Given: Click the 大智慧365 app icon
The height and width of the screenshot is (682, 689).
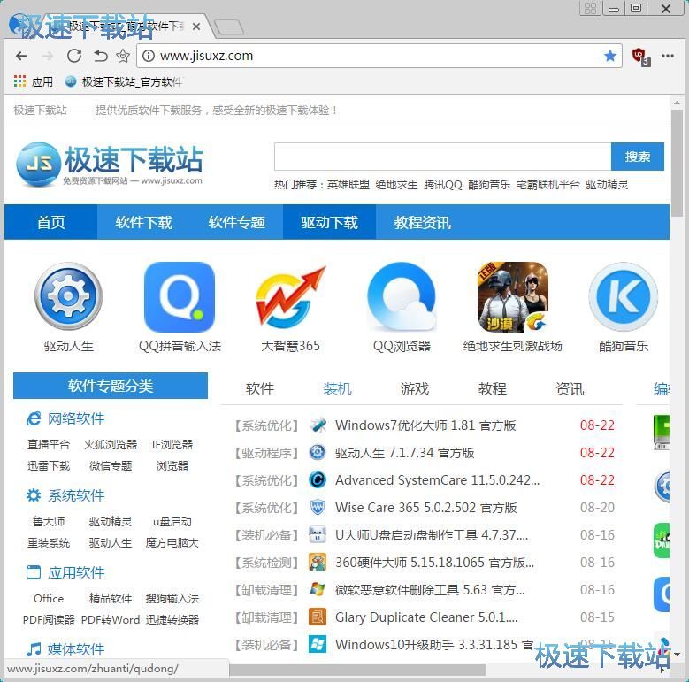Looking at the screenshot, I should (x=290, y=296).
